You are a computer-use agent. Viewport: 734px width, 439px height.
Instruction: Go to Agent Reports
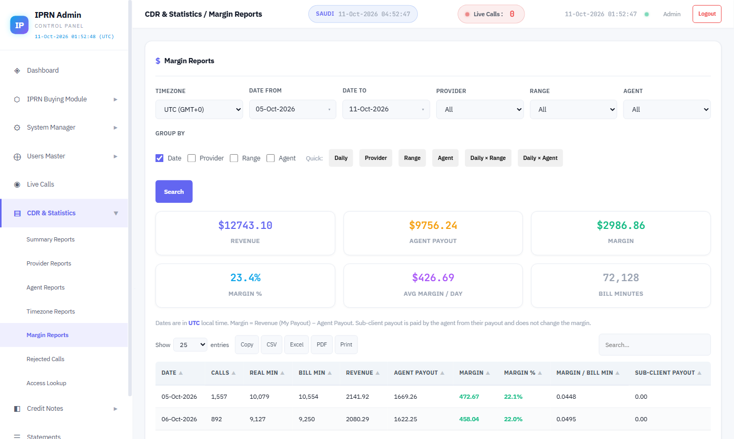46,287
